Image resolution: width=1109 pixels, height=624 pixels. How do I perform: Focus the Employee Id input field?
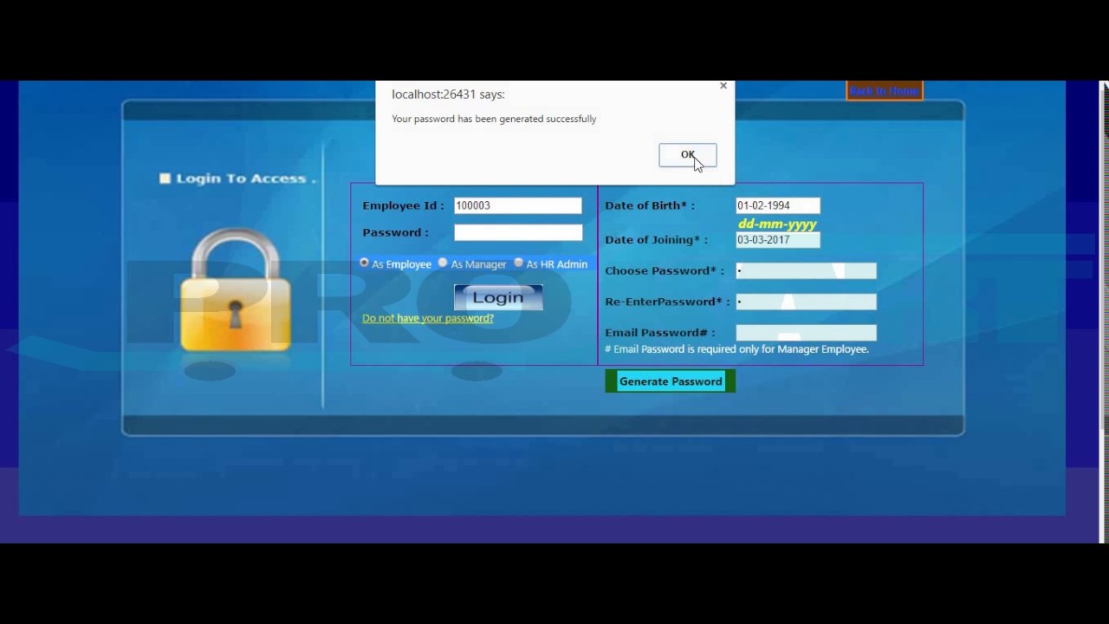click(x=518, y=205)
